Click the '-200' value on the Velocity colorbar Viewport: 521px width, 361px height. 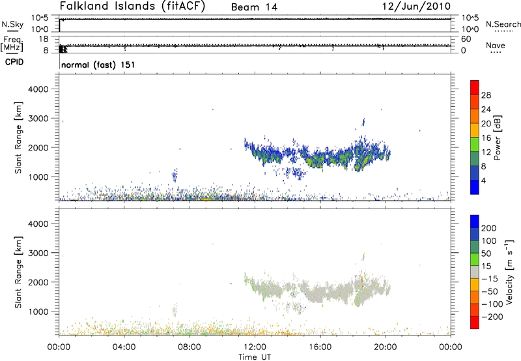click(x=492, y=317)
